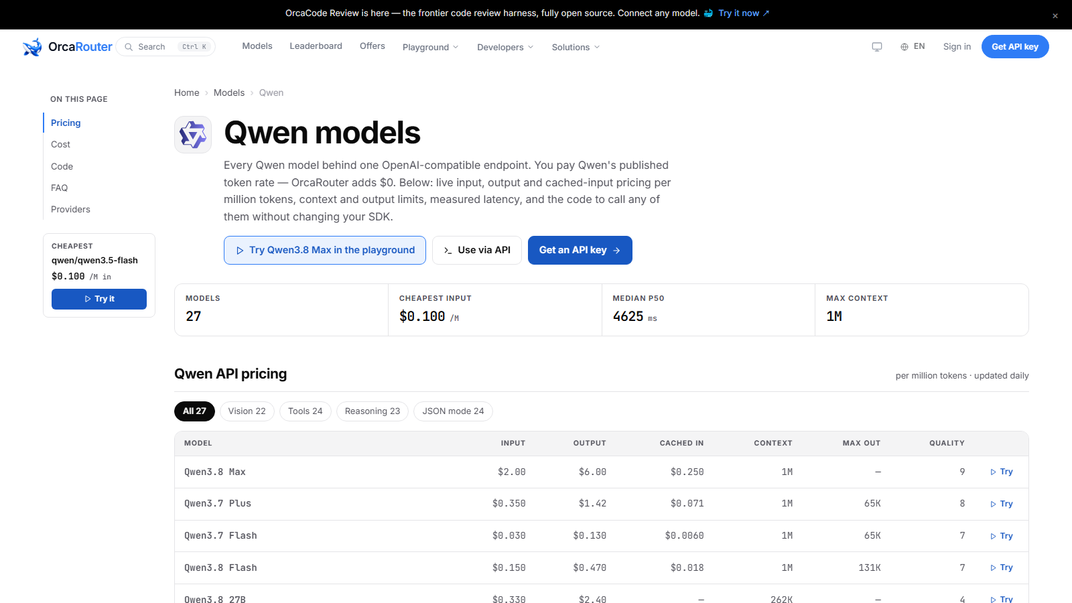The image size is (1072, 603).
Task: Go to Models breadcrumb
Action: pos(229,93)
